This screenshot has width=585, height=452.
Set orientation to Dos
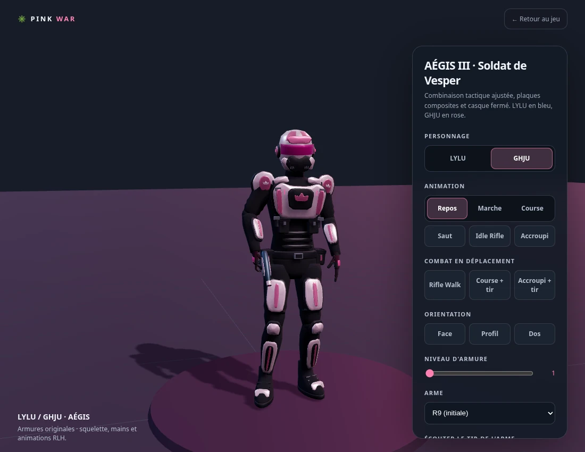[534, 334]
